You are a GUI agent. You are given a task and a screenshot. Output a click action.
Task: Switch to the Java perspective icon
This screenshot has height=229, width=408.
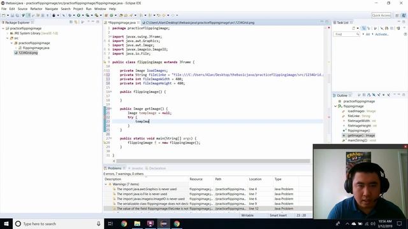tap(404, 15)
